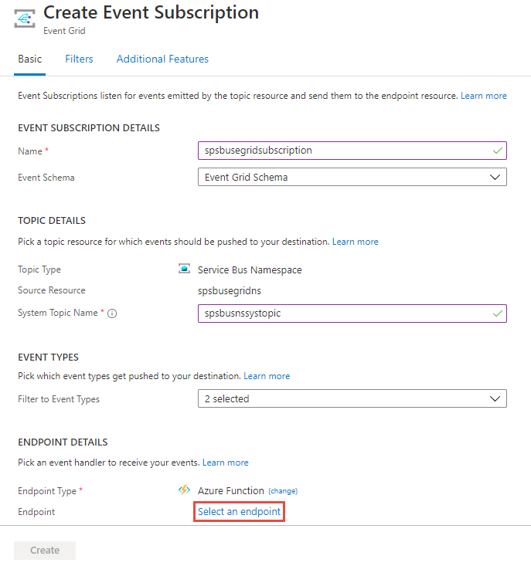Open the Filter to Event Types dropdown
Screen dimensions: 531x566
pos(352,398)
